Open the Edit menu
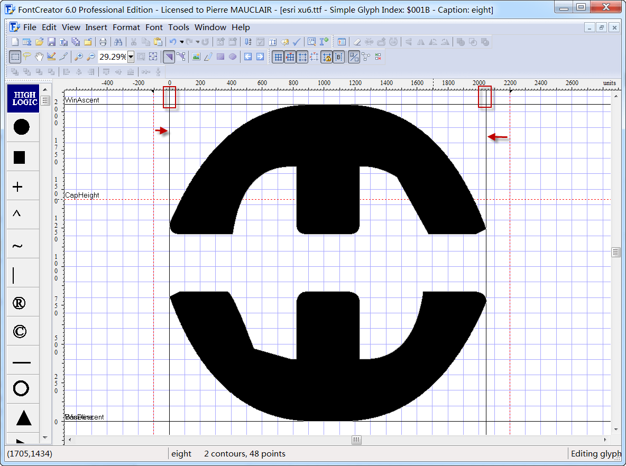The height and width of the screenshot is (466, 626). (x=49, y=27)
